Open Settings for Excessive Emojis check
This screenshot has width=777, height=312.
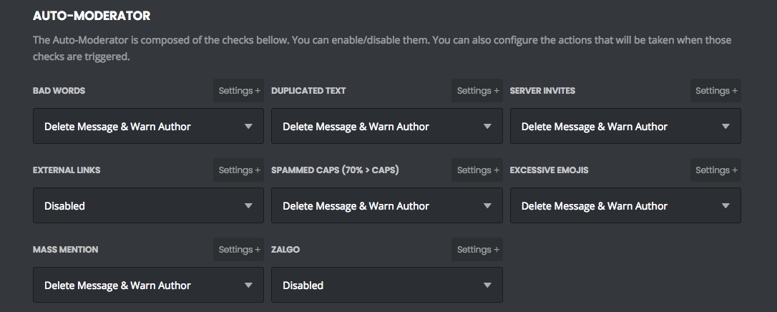coord(715,170)
